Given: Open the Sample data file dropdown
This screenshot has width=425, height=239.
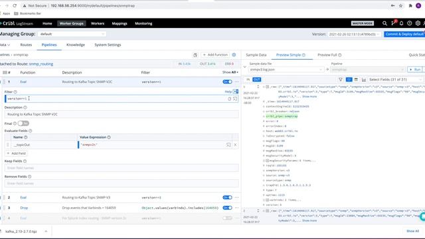Looking at the screenshot, I should 286,70.
